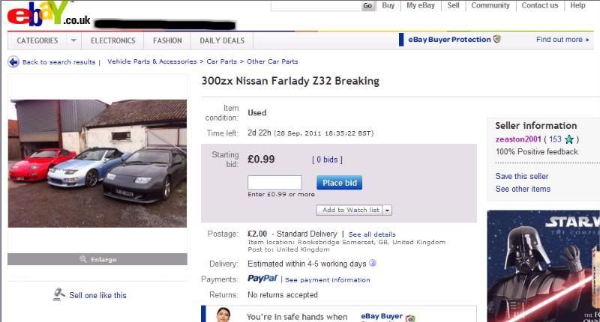Click the seller's teal feedback star

(x=570, y=139)
